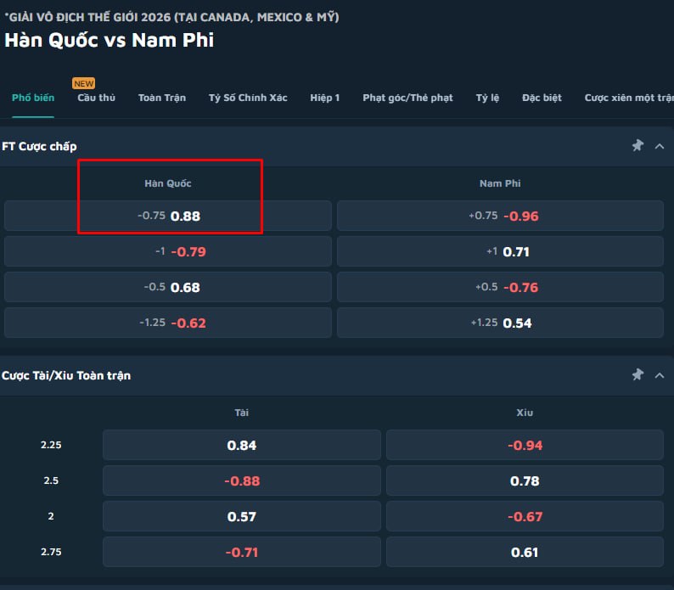Click the 2.5 goal line label
This screenshot has height=590, width=674.
pyautogui.click(x=51, y=480)
